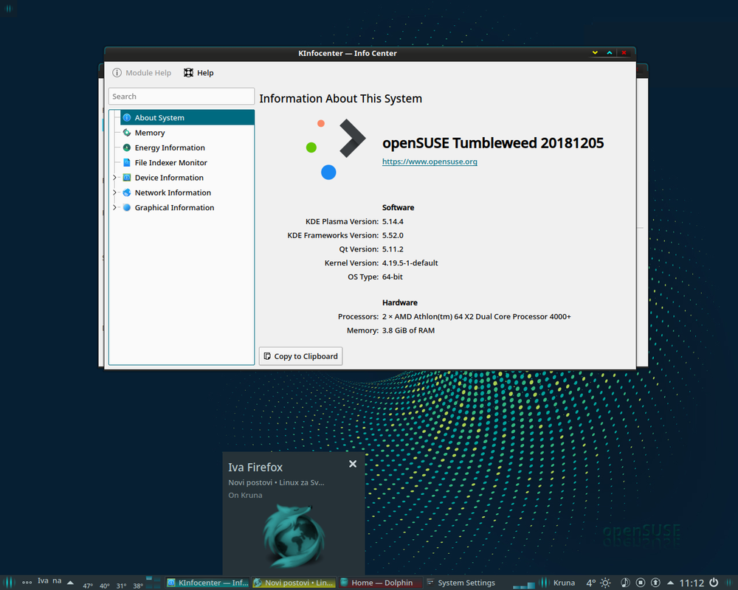Click the File Indexer Monitor icon
Screen dimensions: 738x590
point(127,163)
